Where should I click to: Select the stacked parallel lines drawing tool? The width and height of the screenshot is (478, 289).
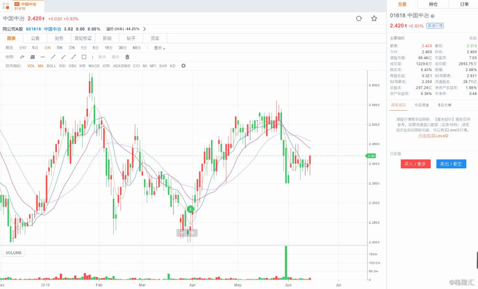point(33,57)
